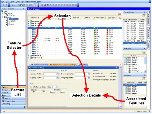
Task: Collapse the Advanced Settings section header
Action: pos(117,68)
